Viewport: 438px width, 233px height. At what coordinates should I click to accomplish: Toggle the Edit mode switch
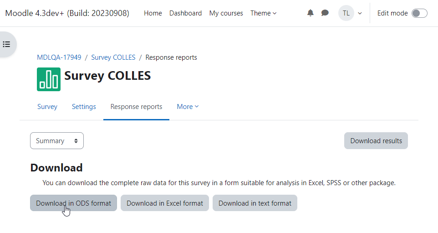[420, 13]
